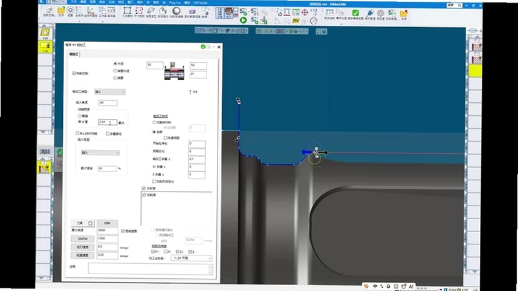Select the radio button left of 2.54 field
Screen dimensions: 518x291
pyautogui.click(x=80, y=122)
